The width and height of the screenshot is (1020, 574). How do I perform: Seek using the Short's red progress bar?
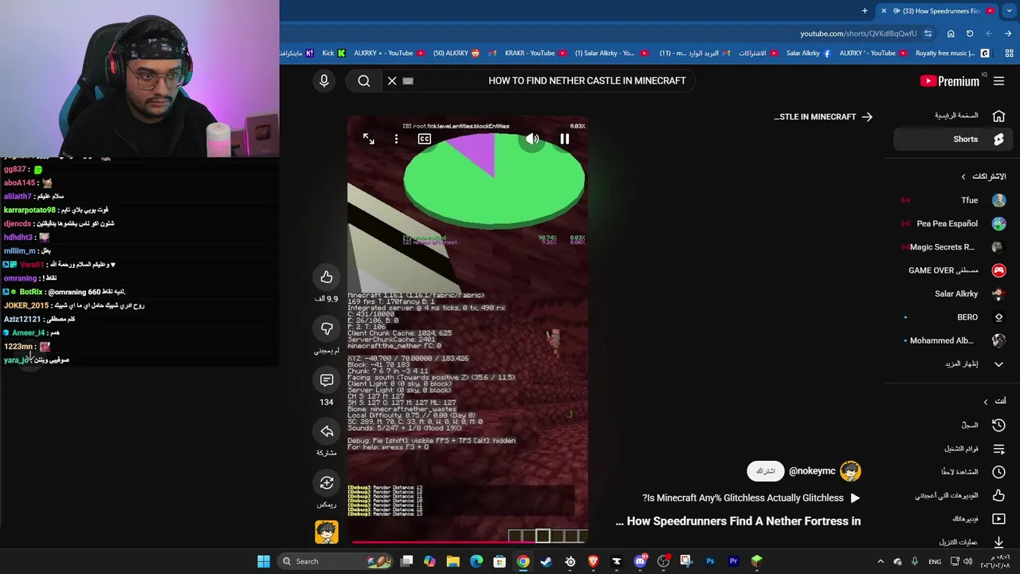coord(469,541)
